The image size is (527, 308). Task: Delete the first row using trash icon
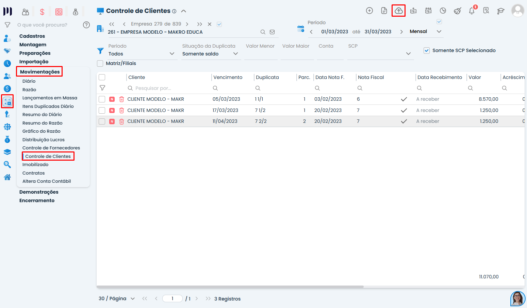(121, 99)
